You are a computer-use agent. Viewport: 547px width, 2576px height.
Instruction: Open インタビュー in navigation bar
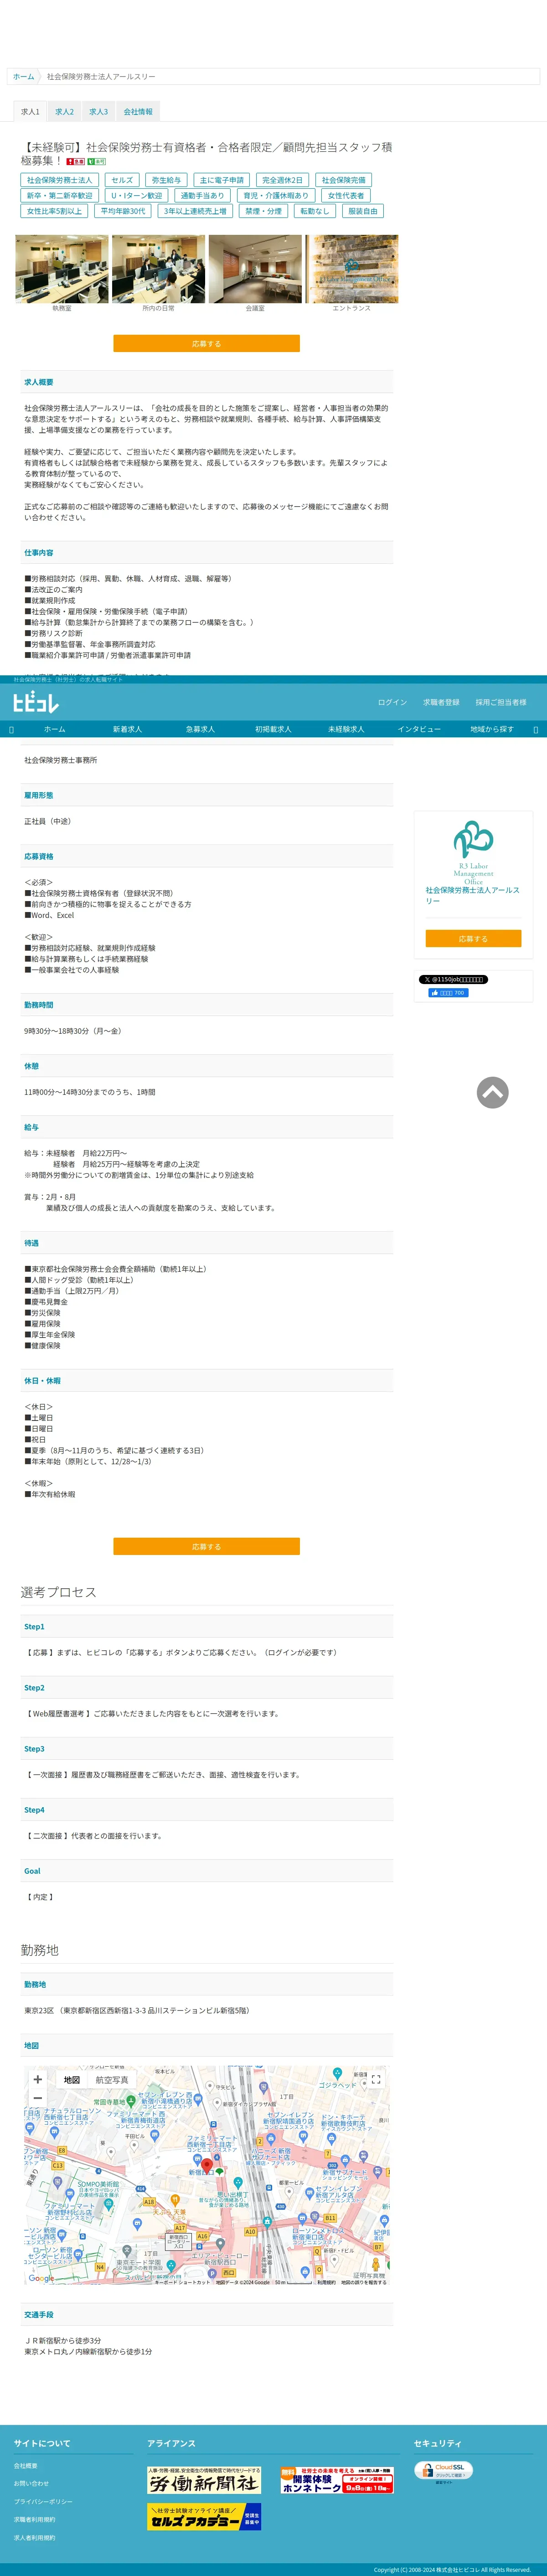point(419,729)
